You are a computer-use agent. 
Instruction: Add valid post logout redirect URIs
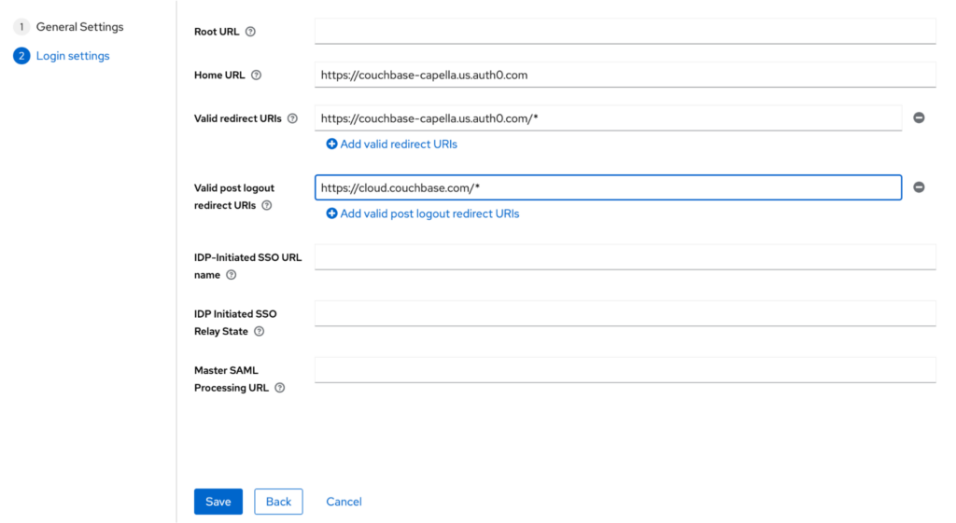423,213
